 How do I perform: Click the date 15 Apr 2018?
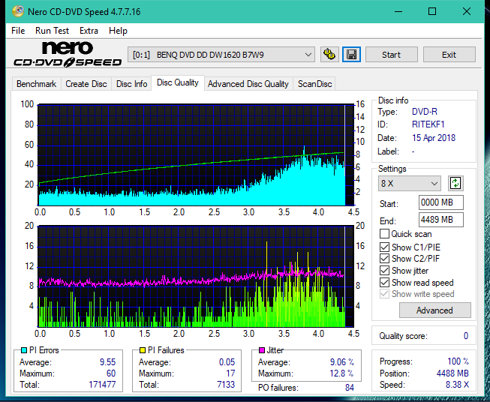point(434,138)
